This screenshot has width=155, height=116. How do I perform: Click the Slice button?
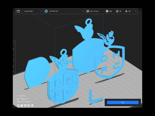click(x=123, y=102)
